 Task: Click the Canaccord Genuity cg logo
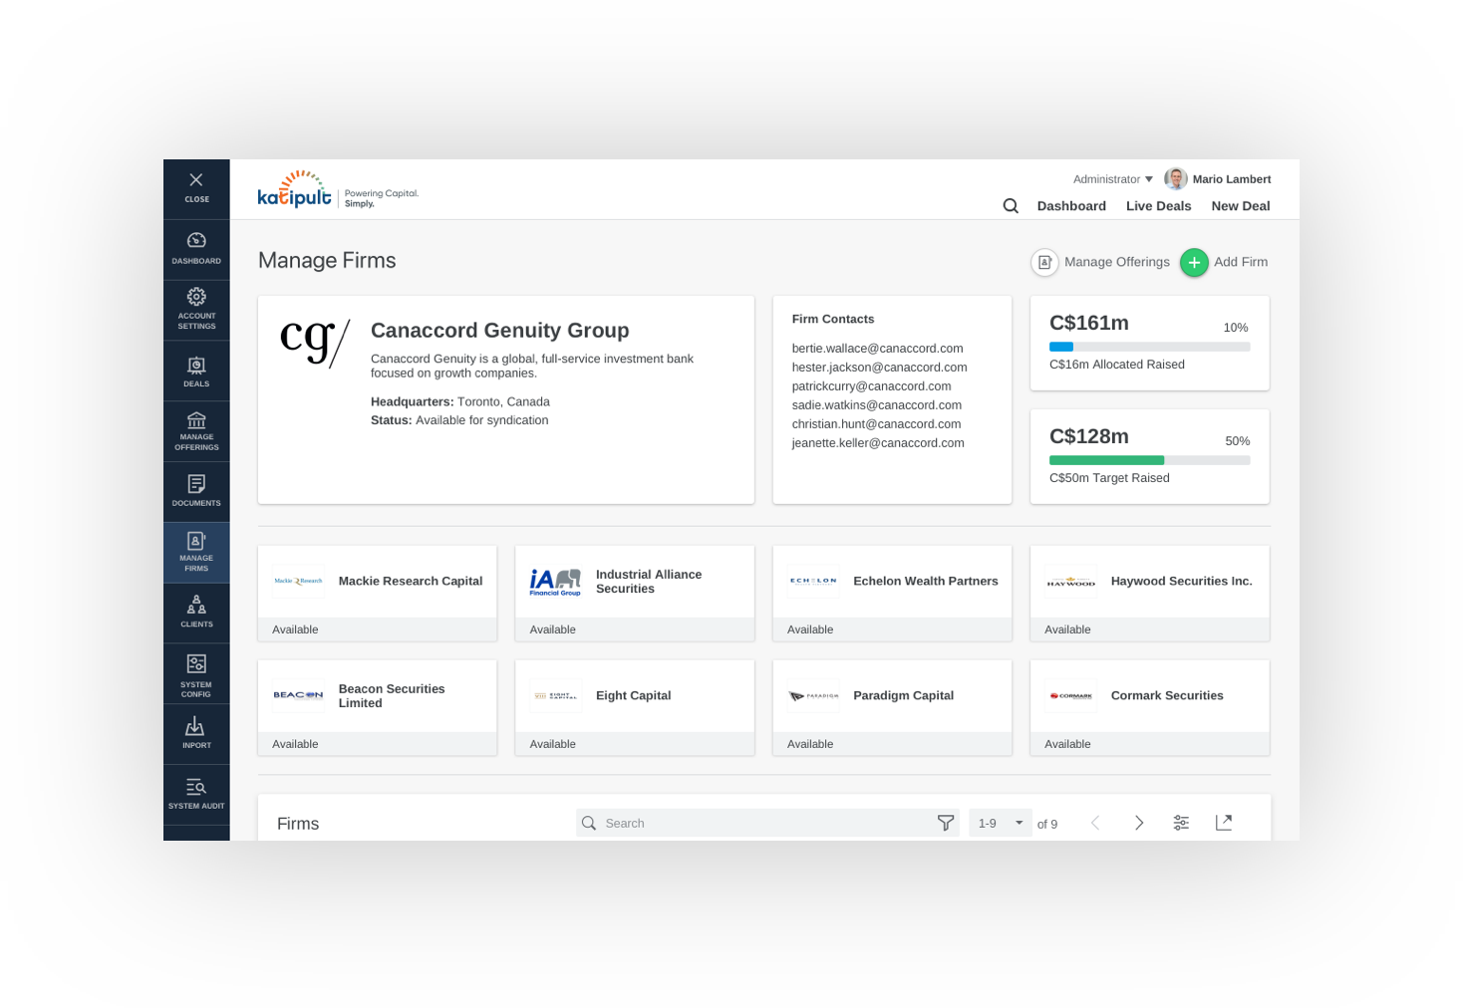point(315,342)
